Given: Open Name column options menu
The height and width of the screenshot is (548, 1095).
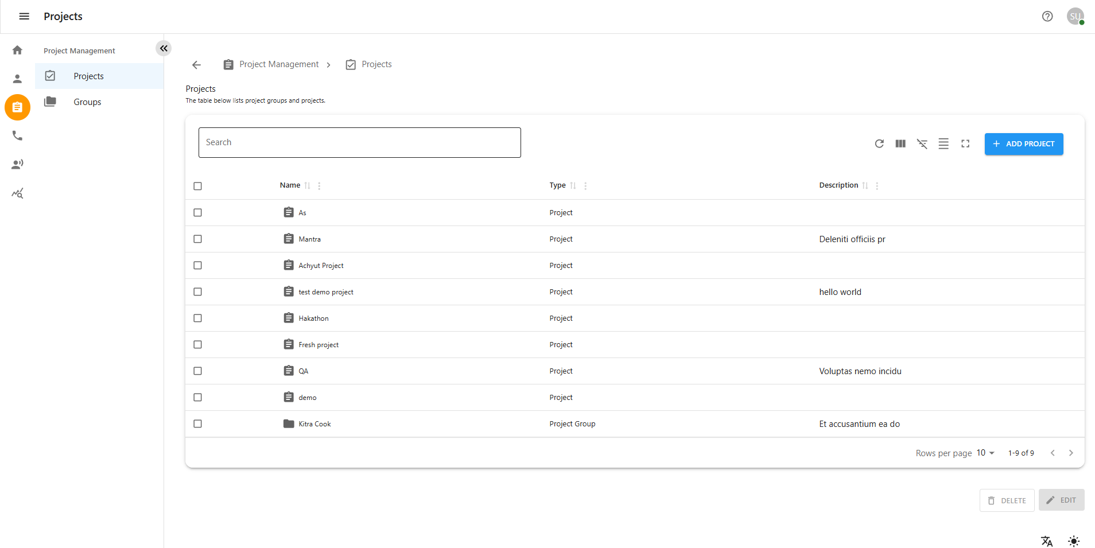Looking at the screenshot, I should click(x=319, y=185).
